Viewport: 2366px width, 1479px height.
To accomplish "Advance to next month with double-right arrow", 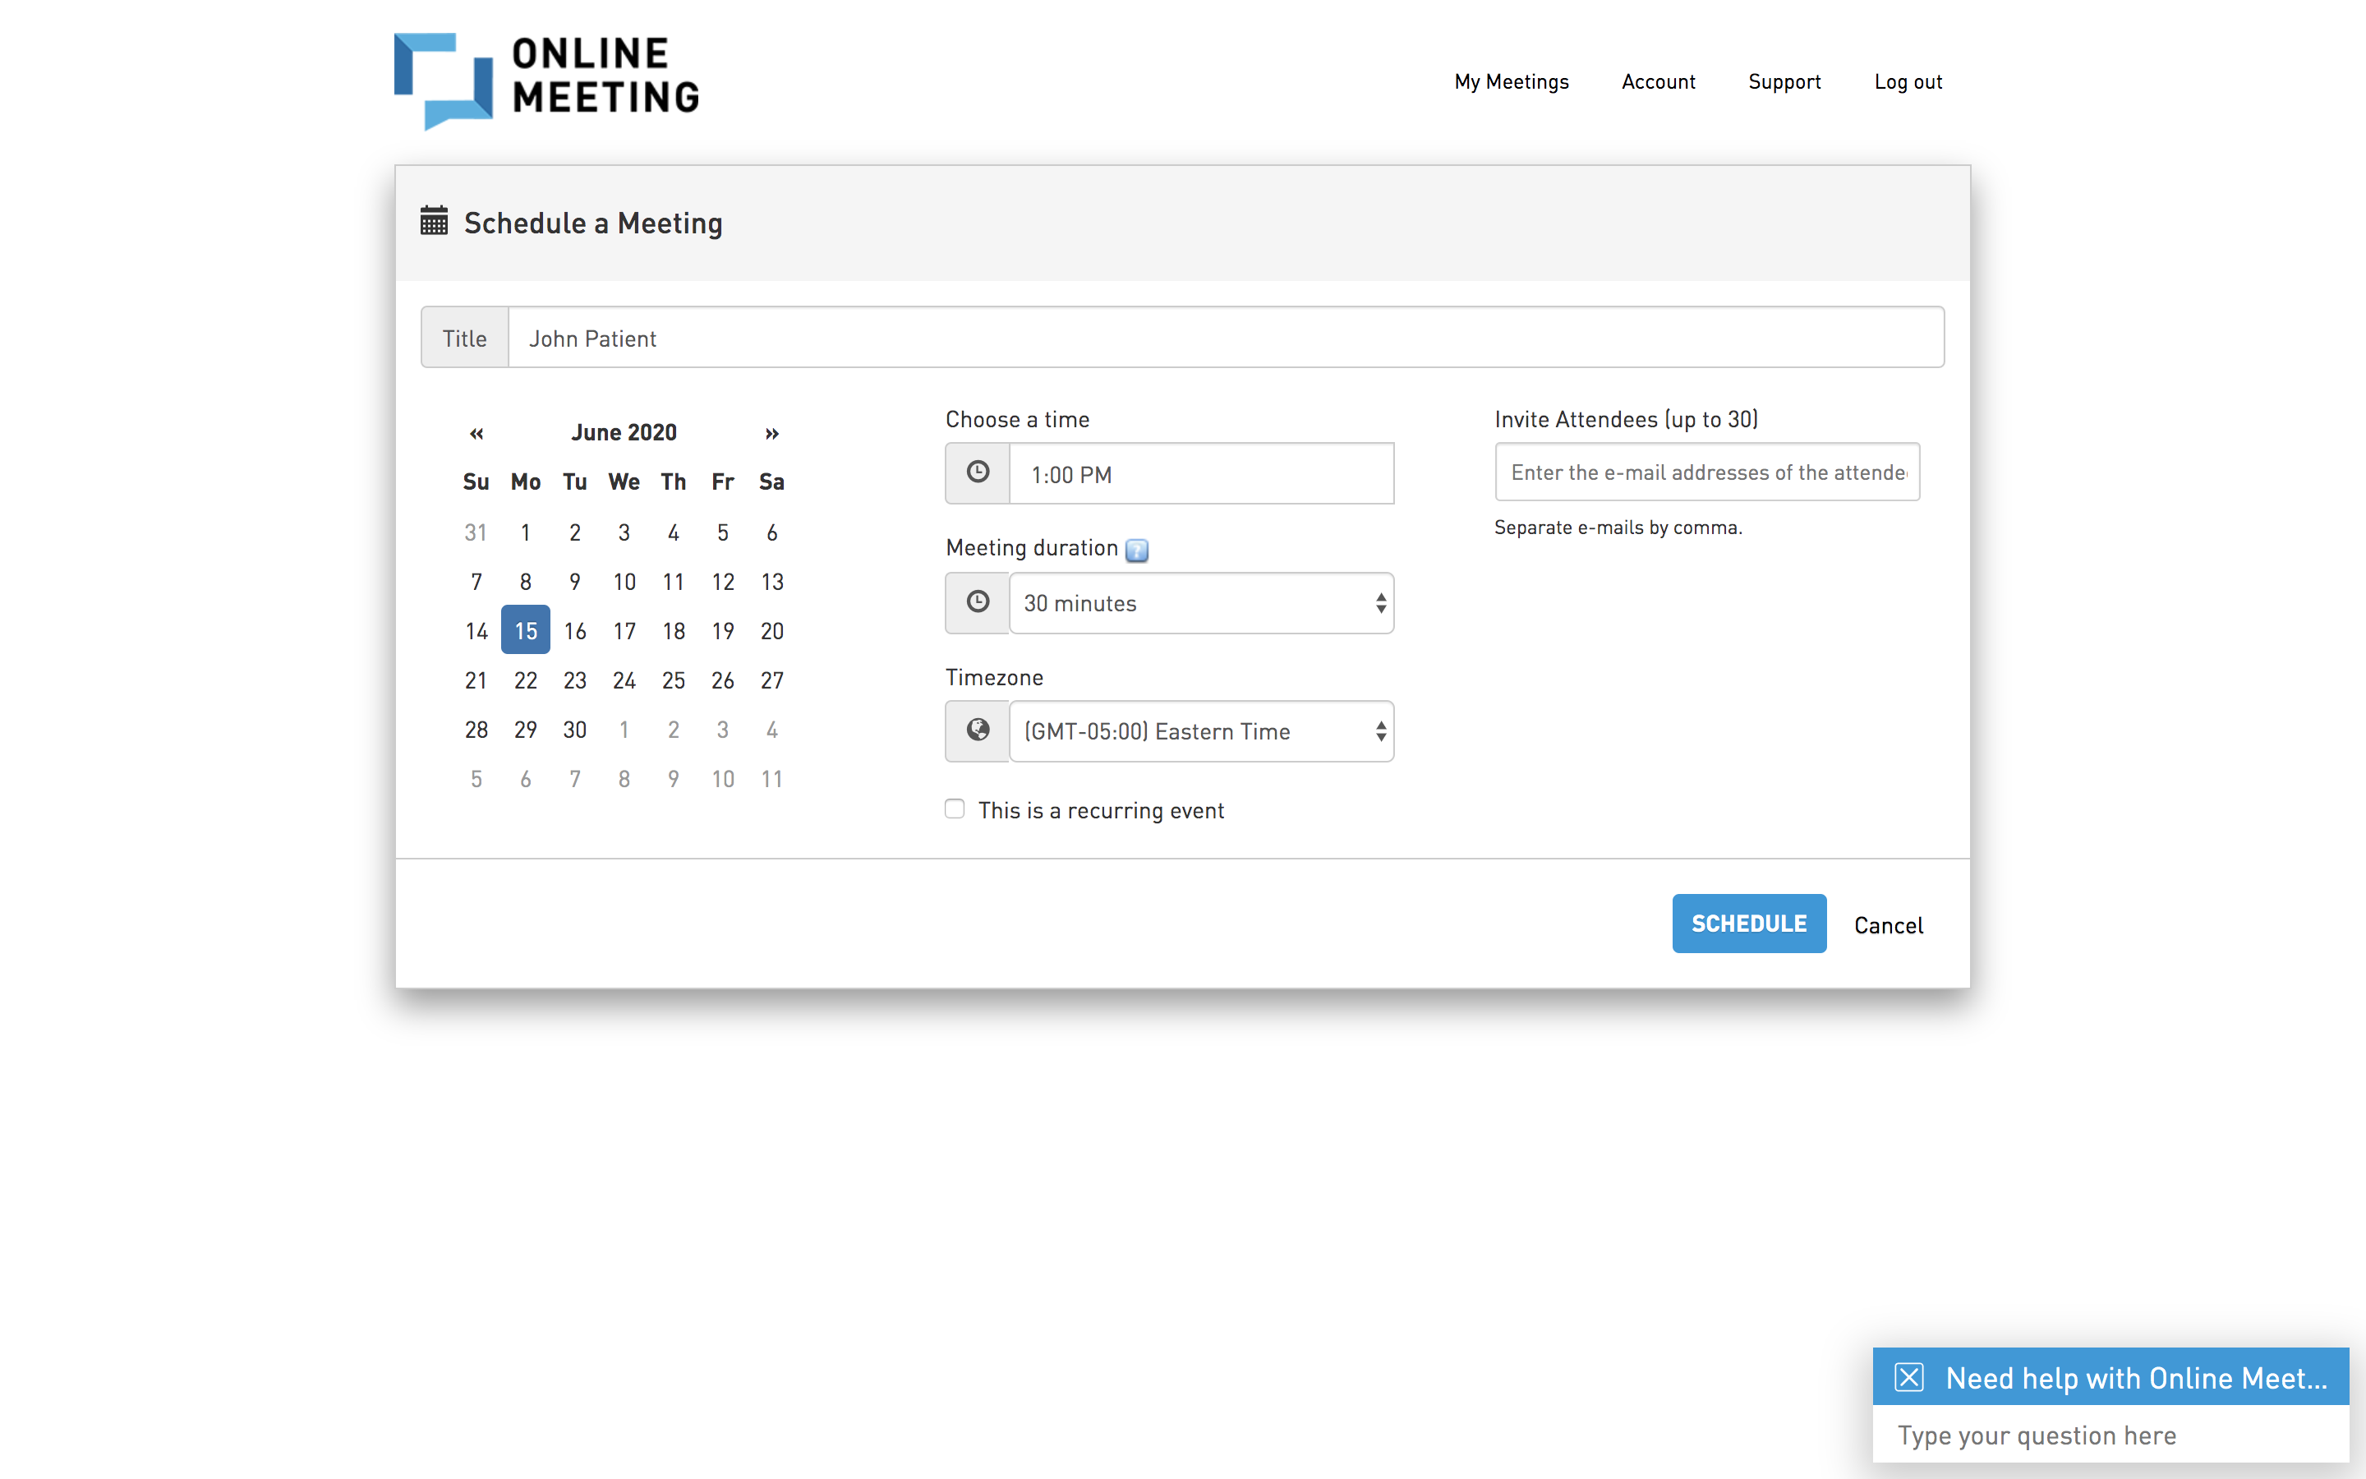I will click(771, 432).
